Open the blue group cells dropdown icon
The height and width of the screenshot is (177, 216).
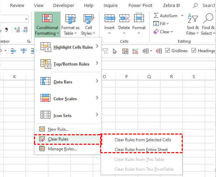[147, 51]
